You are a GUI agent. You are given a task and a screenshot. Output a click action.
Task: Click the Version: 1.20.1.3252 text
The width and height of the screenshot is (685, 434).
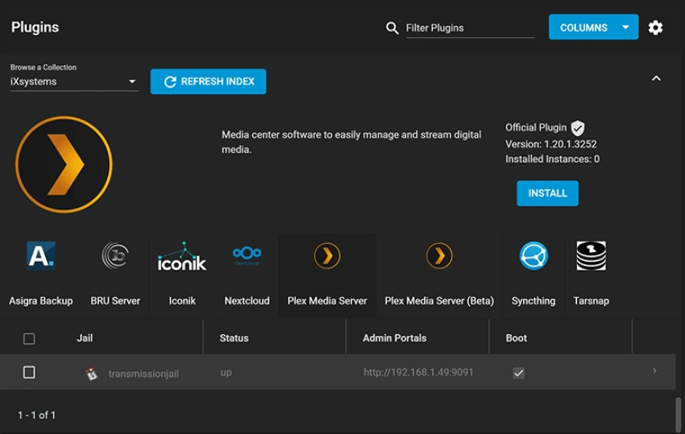(551, 144)
